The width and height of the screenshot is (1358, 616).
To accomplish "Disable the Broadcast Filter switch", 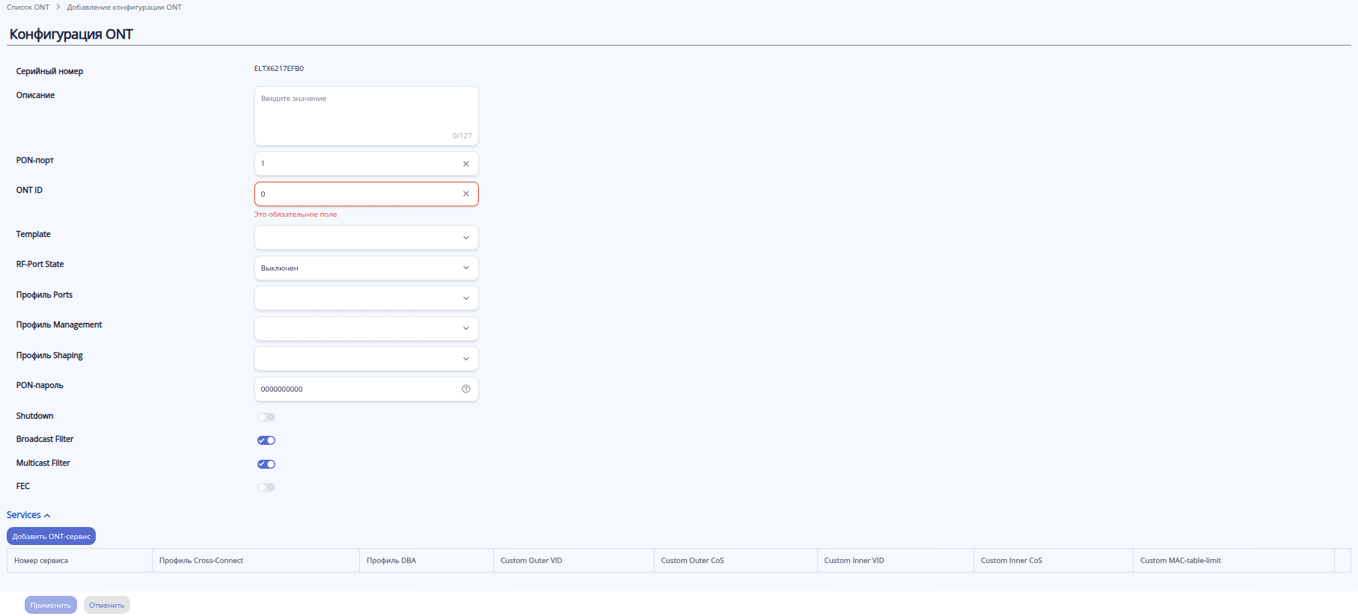I will (266, 440).
